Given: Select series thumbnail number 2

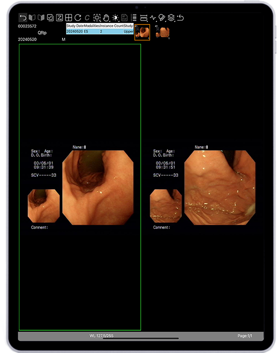Looking at the screenshot, I should 162,33.
